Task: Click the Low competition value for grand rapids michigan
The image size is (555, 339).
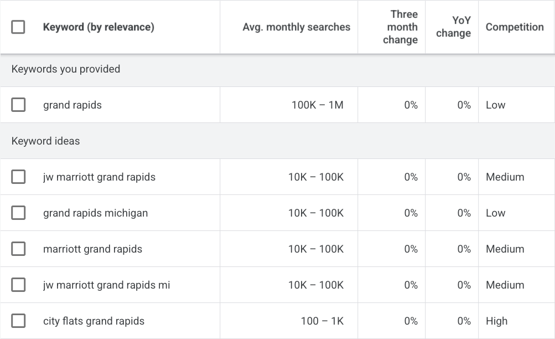Action: (x=495, y=213)
